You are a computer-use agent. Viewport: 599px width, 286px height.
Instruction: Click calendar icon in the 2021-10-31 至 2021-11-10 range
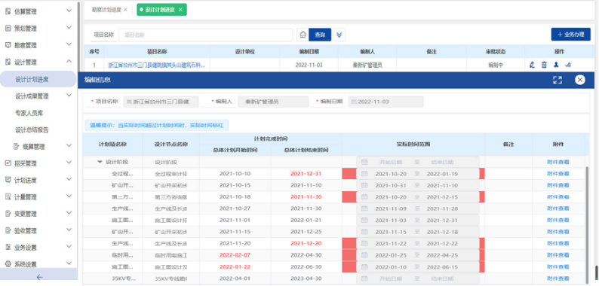[364, 185]
